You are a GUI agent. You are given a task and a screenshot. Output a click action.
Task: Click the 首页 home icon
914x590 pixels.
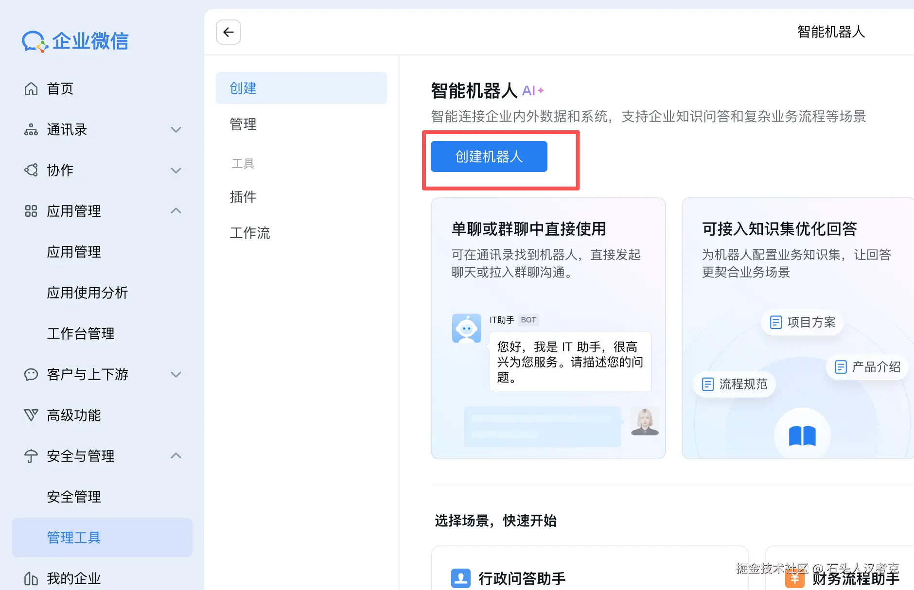[x=31, y=89]
